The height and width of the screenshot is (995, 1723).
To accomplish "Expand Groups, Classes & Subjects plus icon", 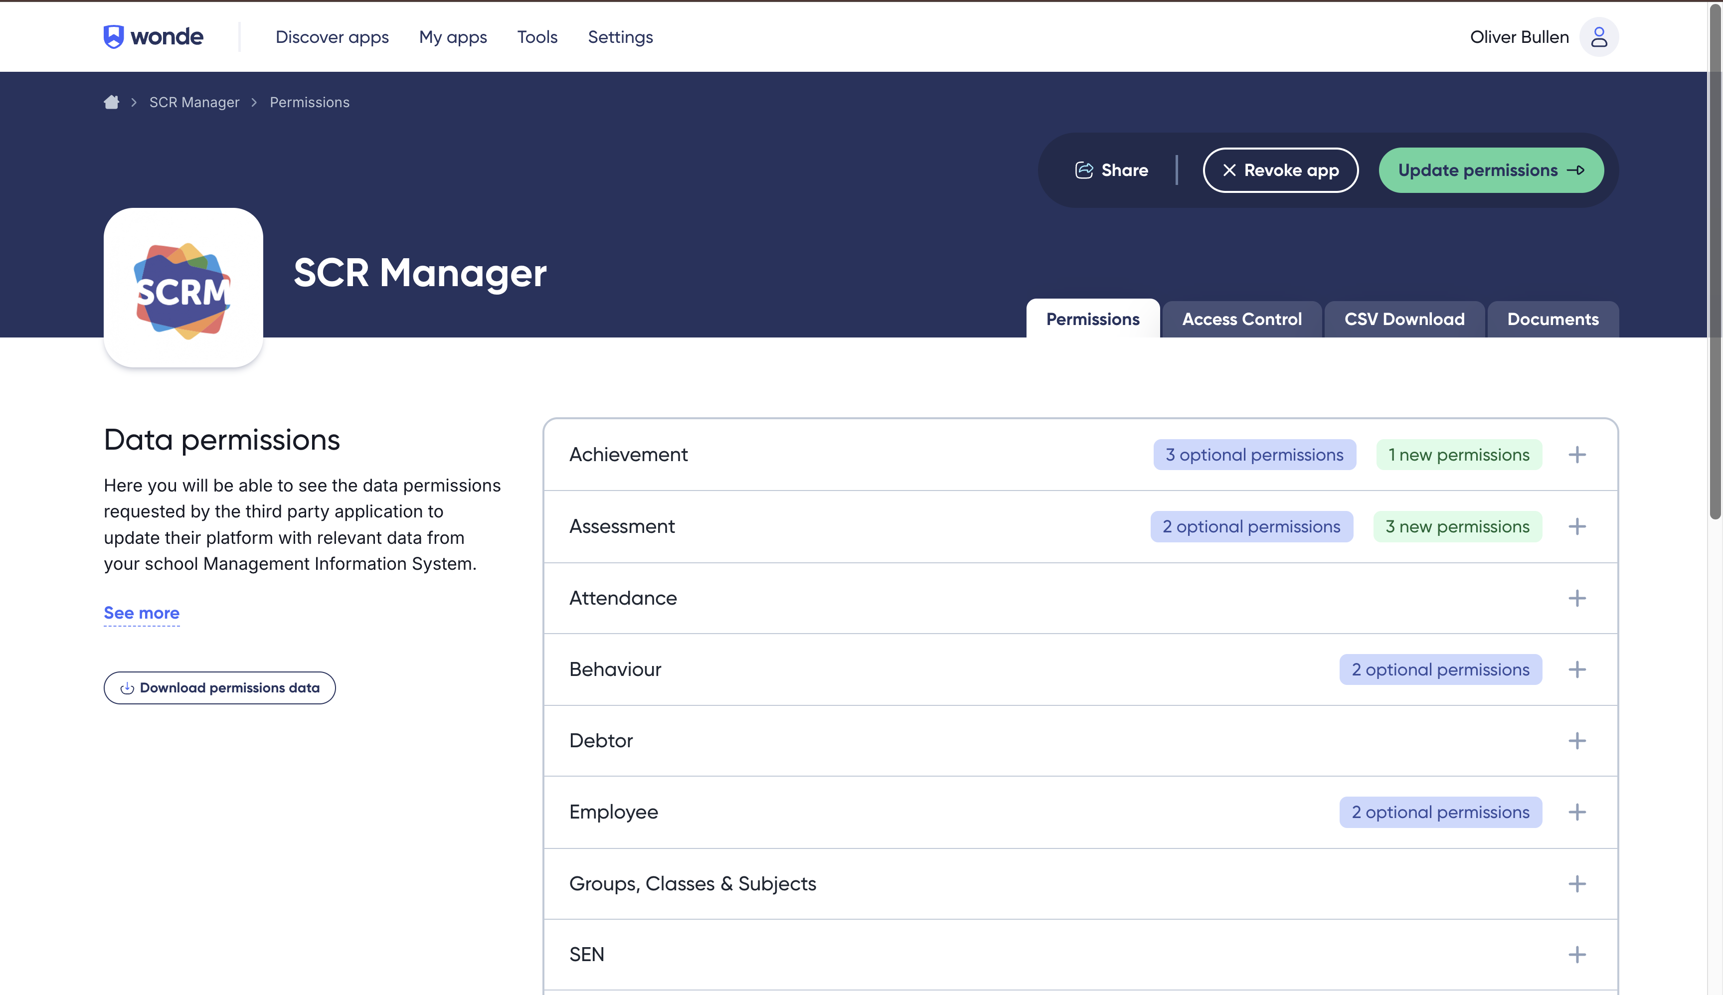I will tap(1577, 884).
